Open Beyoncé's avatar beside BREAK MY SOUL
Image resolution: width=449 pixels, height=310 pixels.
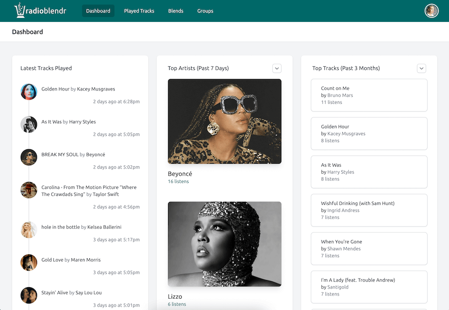coord(28,157)
